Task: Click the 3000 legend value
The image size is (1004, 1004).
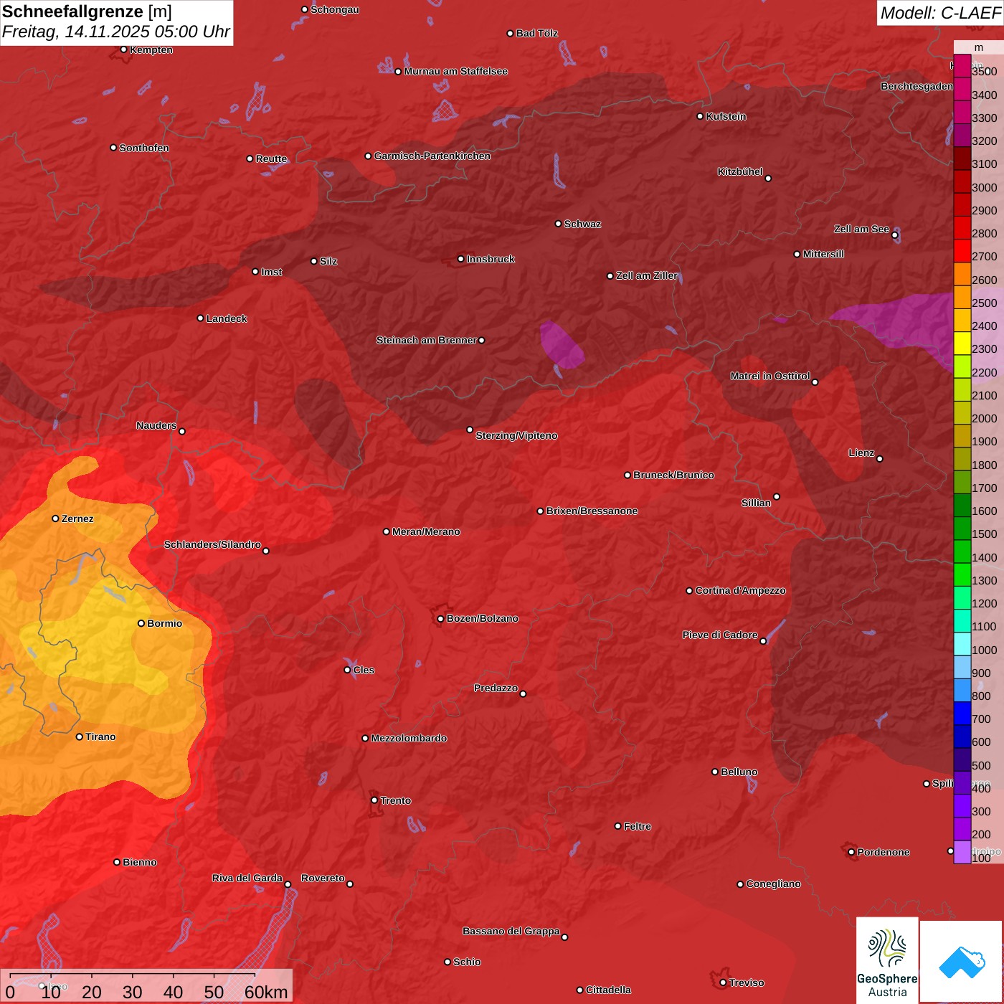Action: (x=985, y=187)
